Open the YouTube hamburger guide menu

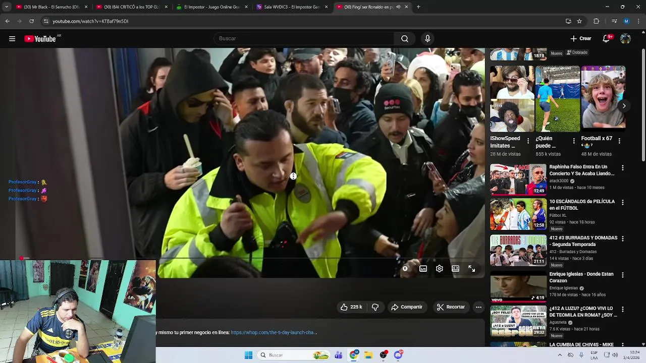point(12,39)
